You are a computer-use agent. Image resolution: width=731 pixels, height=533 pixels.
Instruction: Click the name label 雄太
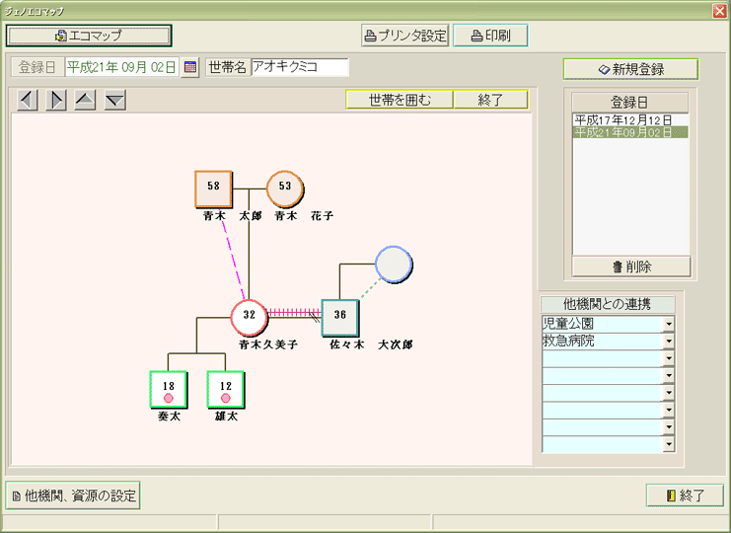point(226,416)
